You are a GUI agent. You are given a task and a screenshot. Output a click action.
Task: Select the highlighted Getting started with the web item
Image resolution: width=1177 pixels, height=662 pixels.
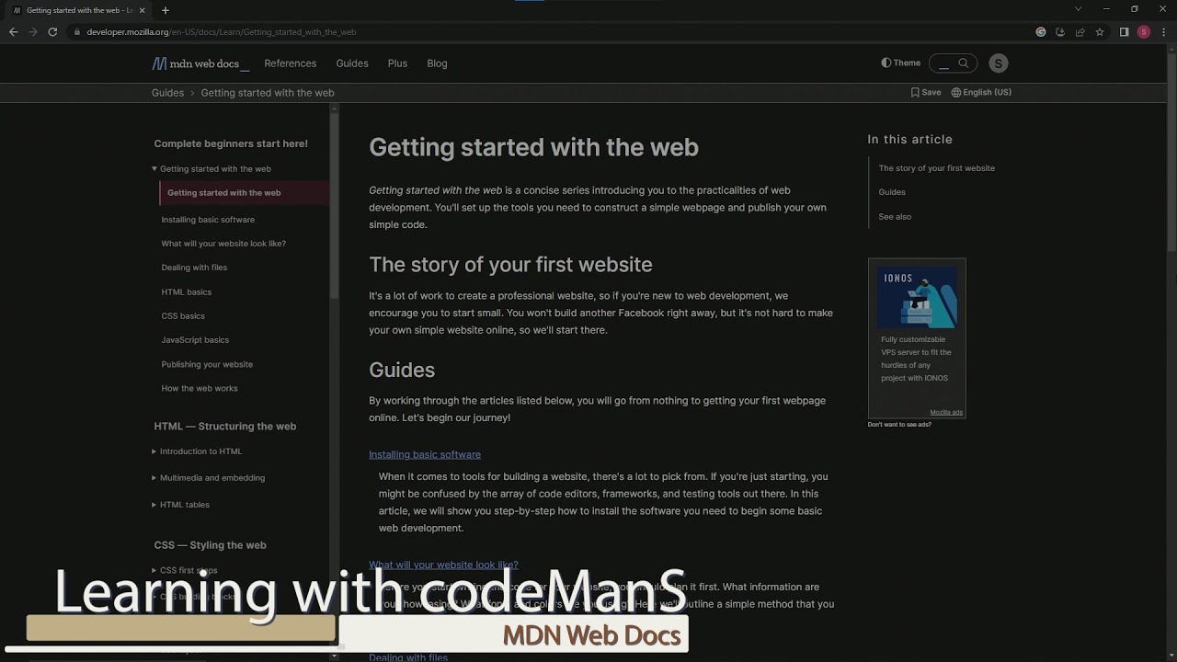pos(244,193)
